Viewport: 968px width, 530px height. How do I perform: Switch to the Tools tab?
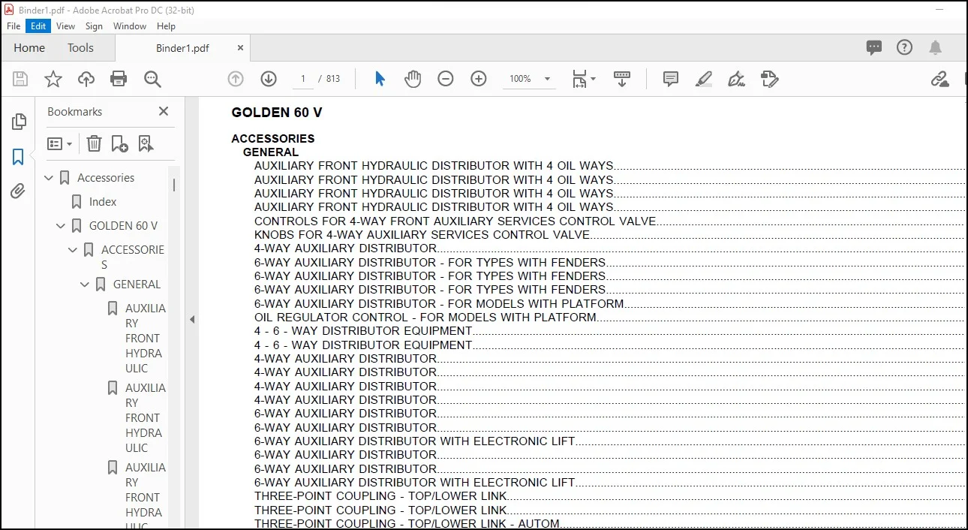coord(80,47)
